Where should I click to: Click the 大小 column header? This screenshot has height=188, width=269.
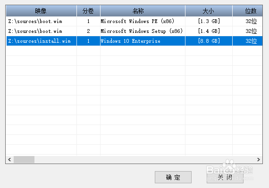(x=209, y=11)
